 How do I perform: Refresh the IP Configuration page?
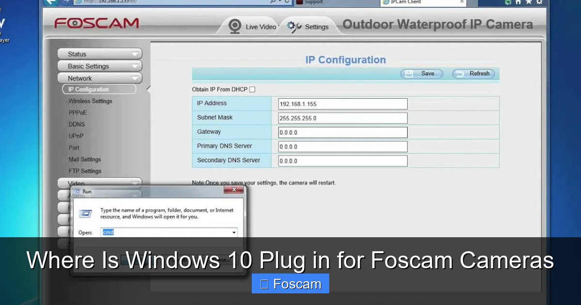pyautogui.click(x=473, y=74)
